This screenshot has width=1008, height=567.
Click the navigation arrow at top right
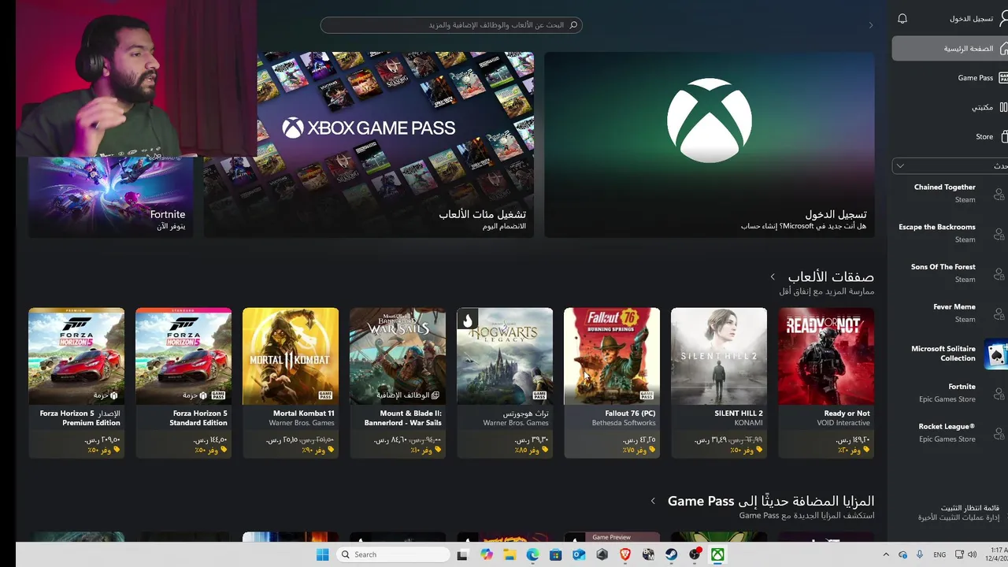(x=870, y=25)
